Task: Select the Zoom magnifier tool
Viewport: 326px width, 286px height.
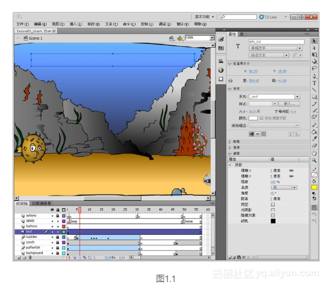Action: click(x=314, y=160)
